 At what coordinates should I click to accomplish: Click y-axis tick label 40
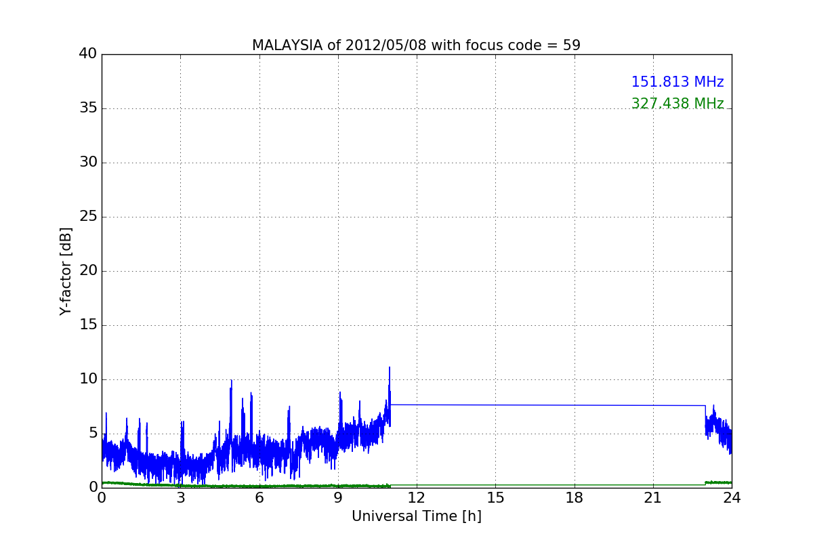(x=88, y=54)
